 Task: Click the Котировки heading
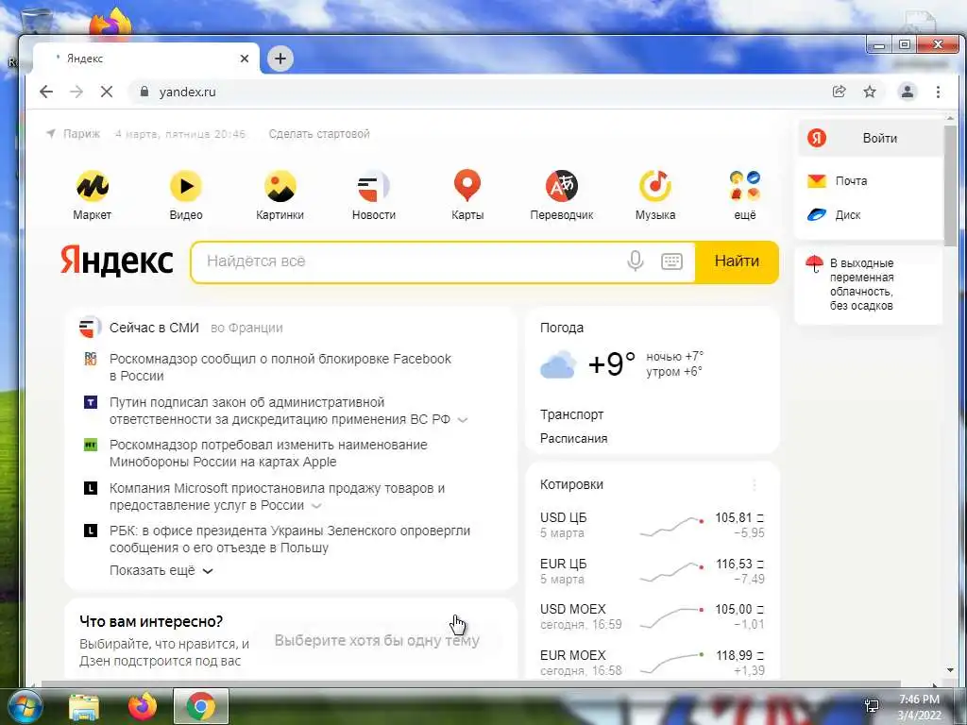571,484
